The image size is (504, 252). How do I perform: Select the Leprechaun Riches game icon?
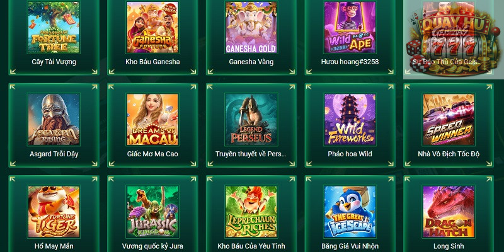(x=251, y=212)
